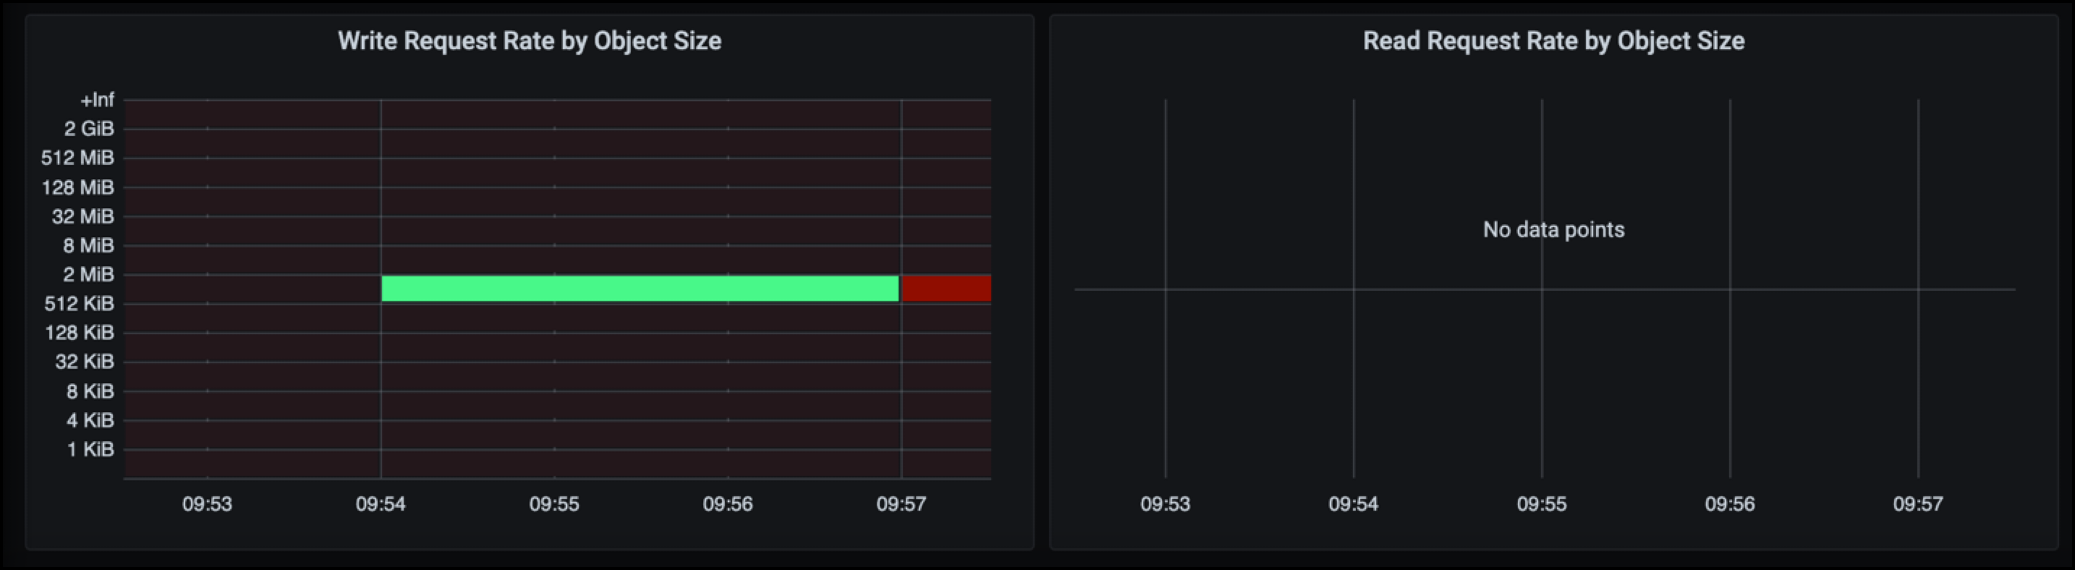The image size is (2075, 570).
Task: Click the 09:53 time label on the read chart
Action: pos(1165,504)
